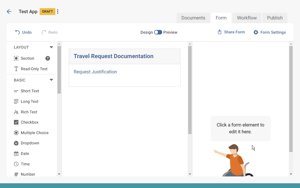The width and height of the screenshot is (300, 188).
Task: Select the Multiple Choice element
Action: [x=35, y=133]
